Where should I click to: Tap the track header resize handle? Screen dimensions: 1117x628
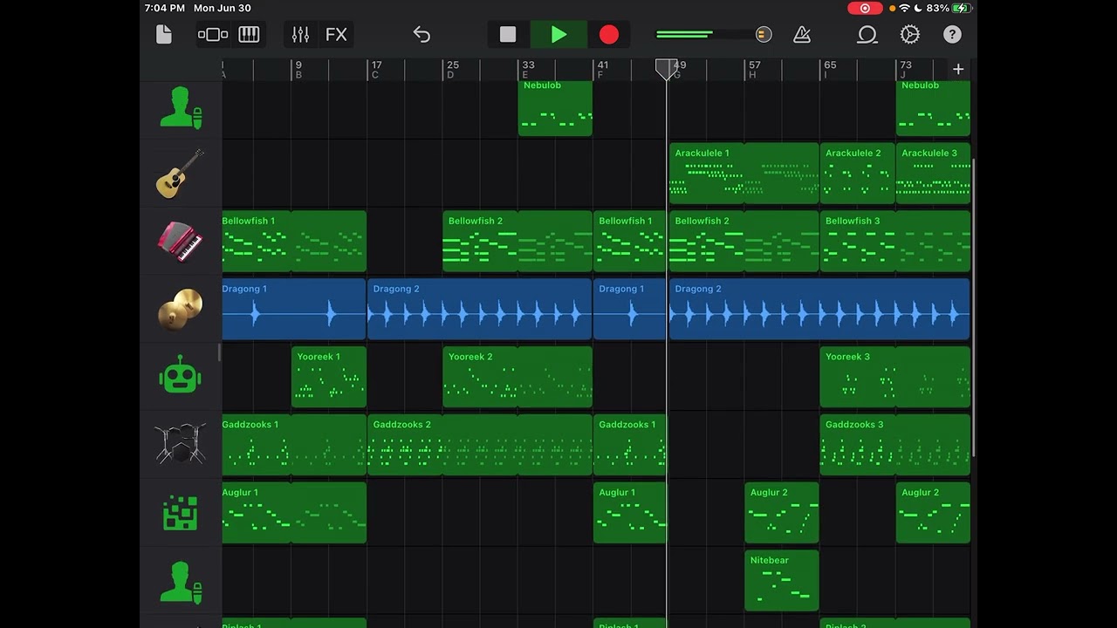pyautogui.click(x=219, y=352)
